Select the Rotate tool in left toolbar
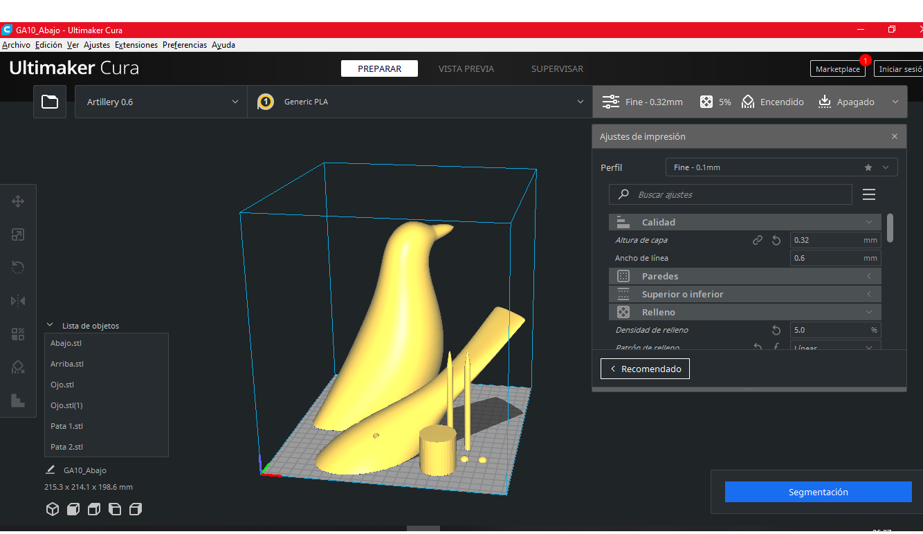 (x=18, y=268)
